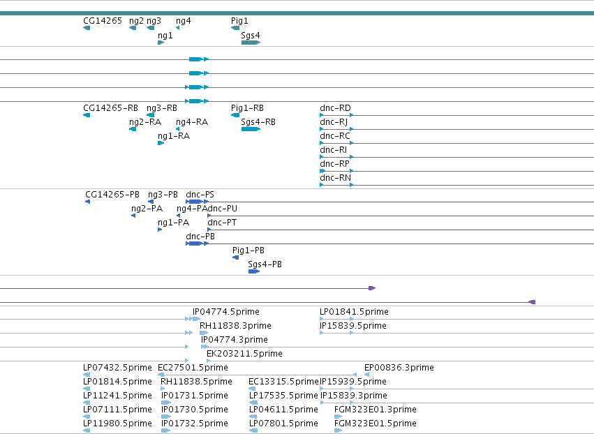Click EST label "IP01731.5prime"
594x434 pixels.
coord(194,396)
